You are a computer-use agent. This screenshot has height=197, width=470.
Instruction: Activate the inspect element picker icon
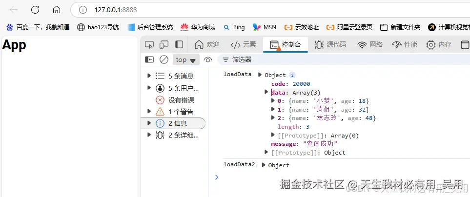149,44
